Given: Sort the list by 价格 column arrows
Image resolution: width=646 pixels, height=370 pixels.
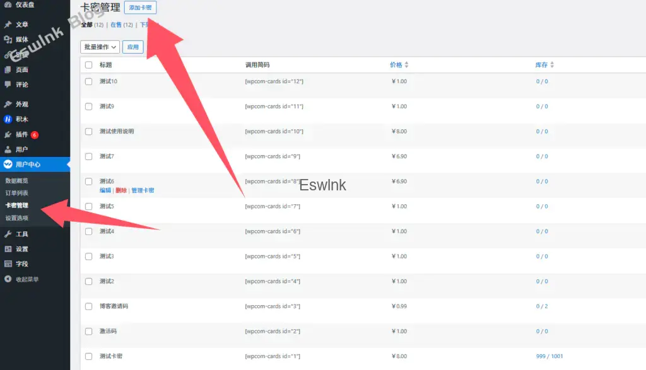Looking at the screenshot, I should point(406,65).
